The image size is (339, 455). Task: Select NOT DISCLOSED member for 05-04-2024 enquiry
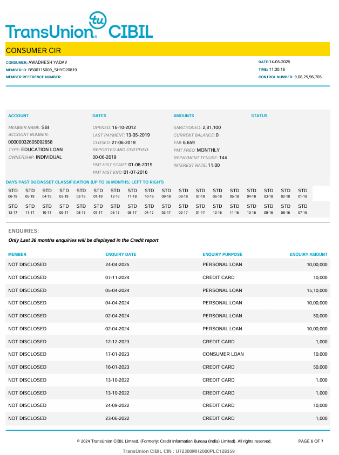click(x=28, y=290)
